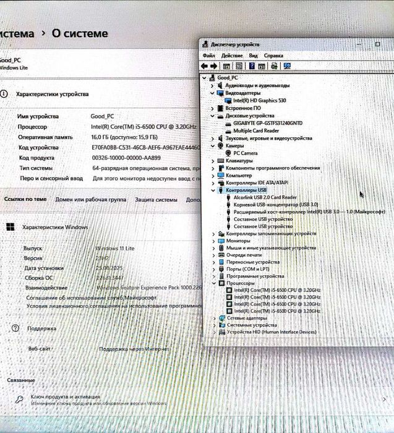The image size is (394, 433).
Task: Select GIGABYTE GP-GSTFS31240GNTD disk drive
Action: (268, 123)
